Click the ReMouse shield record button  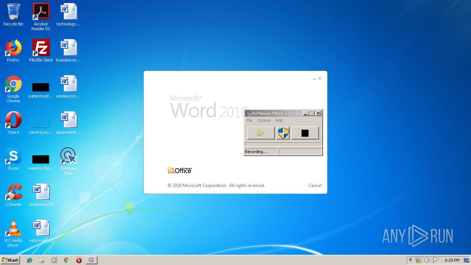[x=283, y=133]
